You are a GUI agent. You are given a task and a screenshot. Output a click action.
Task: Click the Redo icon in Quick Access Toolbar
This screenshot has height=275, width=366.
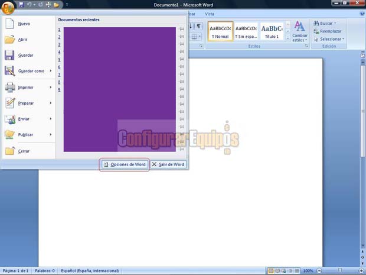[x=41, y=5]
